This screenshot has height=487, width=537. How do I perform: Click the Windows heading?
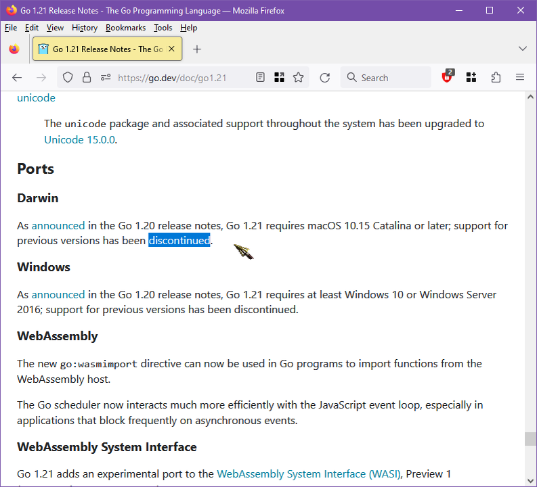click(43, 267)
